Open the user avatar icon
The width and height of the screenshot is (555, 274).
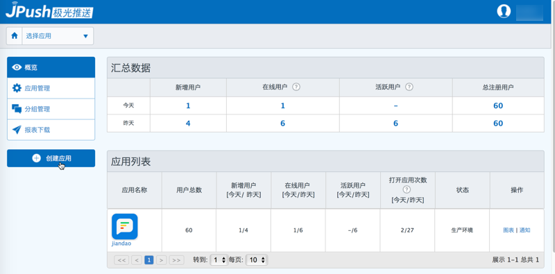[504, 11]
